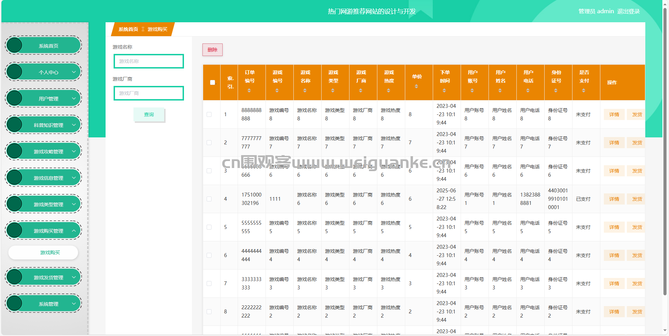Click the 删除 button
669x336 pixels.
coord(213,50)
